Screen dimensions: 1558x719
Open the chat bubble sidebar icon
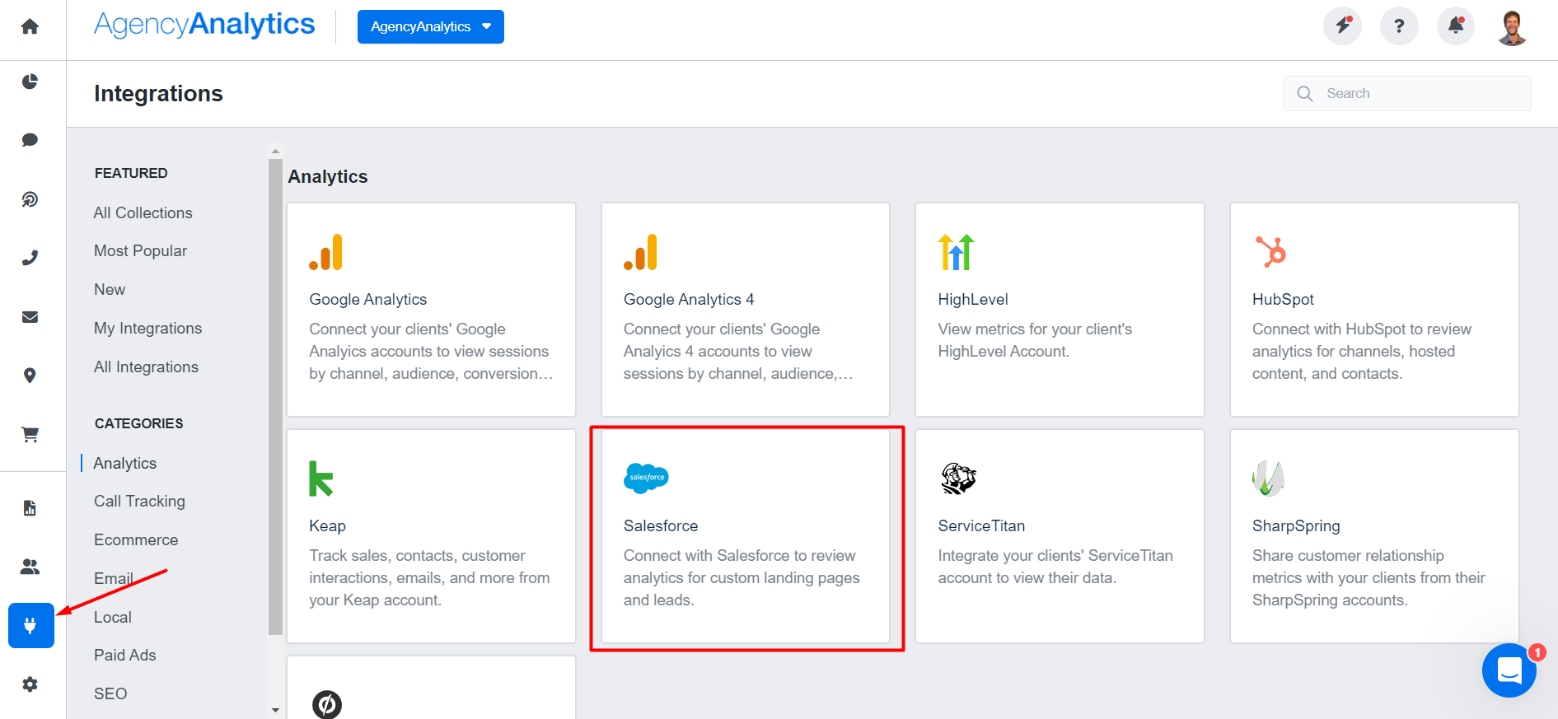pos(30,140)
